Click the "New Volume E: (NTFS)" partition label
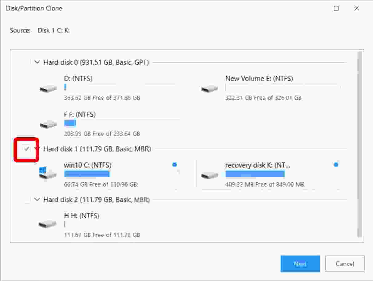Screen dimensions: 373x281 [x=259, y=79]
